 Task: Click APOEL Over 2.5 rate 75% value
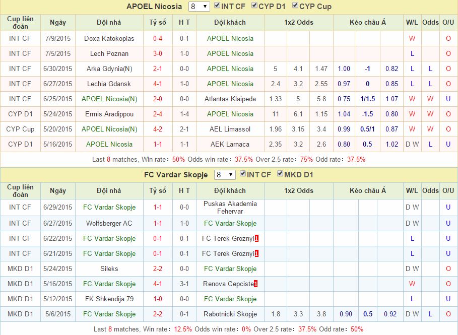306,160
